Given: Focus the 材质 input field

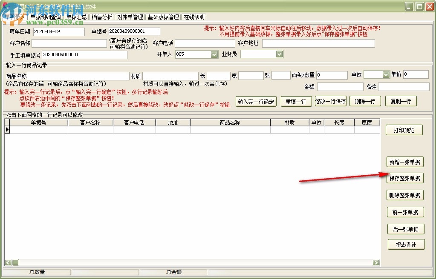Looking at the screenshot, I should click(170, 76).
